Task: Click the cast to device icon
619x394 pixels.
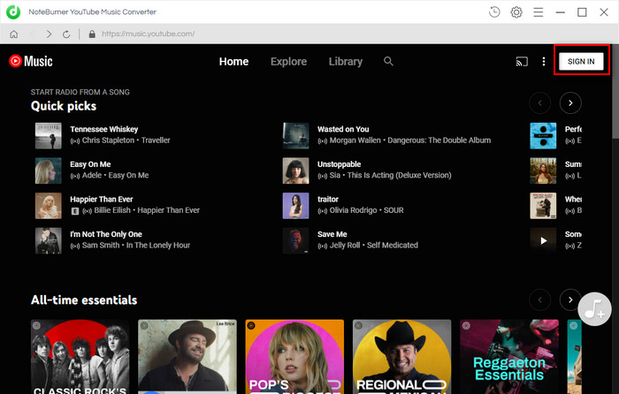Action: click(x=522, y=62)
